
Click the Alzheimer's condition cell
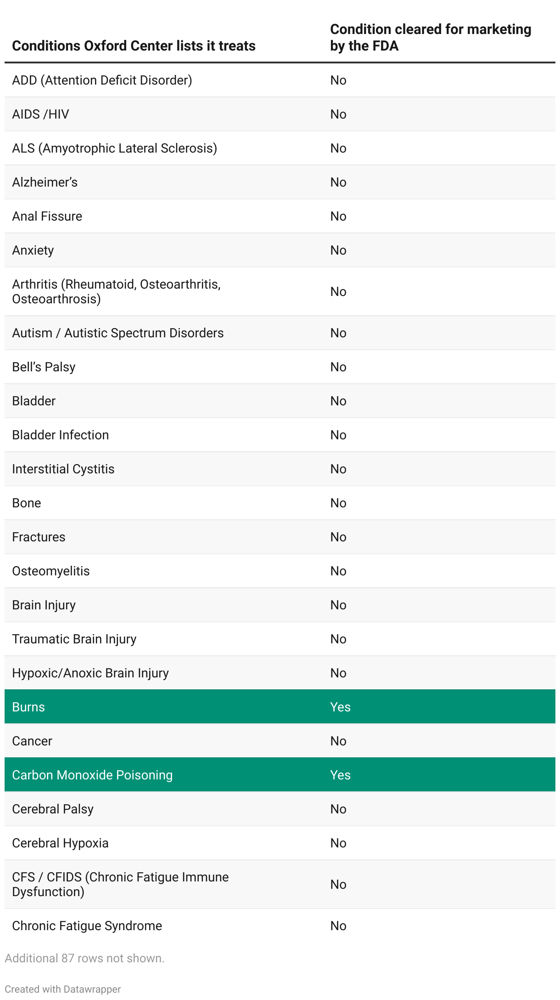pyautogui.click(x=45, y=182)
